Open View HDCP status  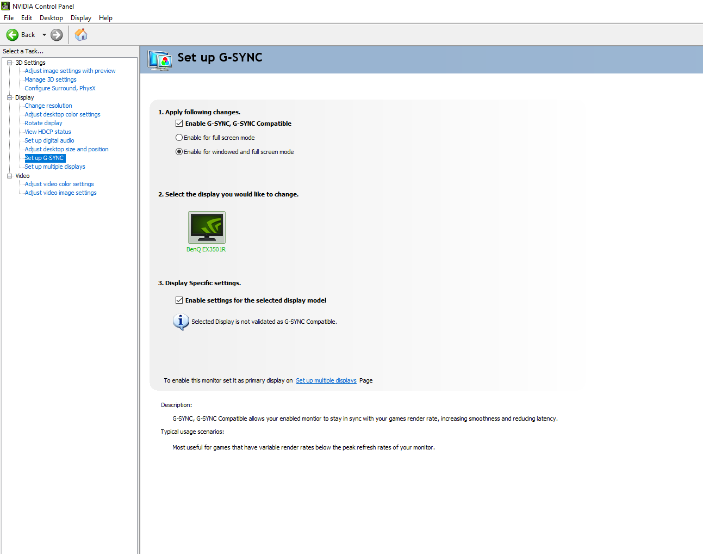(48, 132)
